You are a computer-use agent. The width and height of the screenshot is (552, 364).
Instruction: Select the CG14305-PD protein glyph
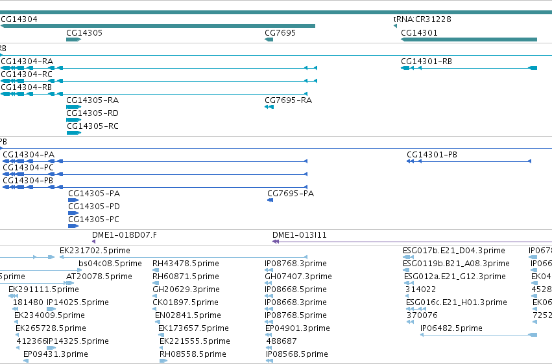73,213
